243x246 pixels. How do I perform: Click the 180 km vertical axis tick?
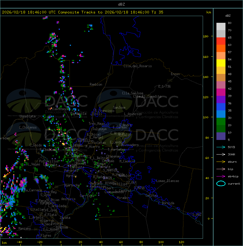(x=206, y=37)
